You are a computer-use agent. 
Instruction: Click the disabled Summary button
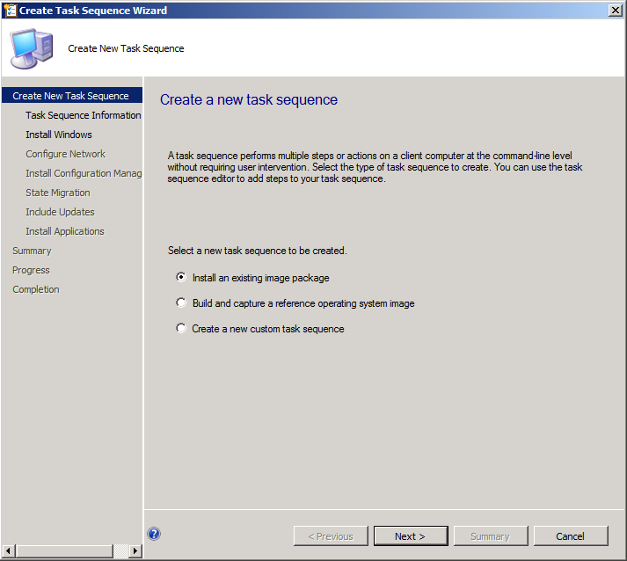click(491, 535)
